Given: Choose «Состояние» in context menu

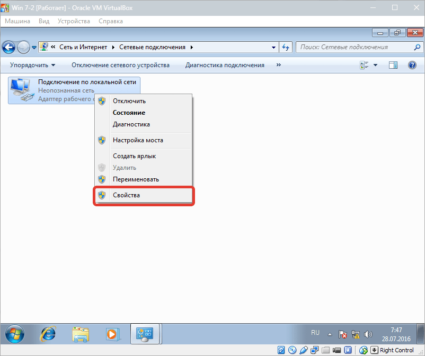Looking at the screenshot, I should (x=143, y=113).
